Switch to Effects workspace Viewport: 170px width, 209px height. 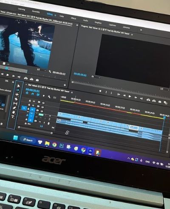[74, 18]
